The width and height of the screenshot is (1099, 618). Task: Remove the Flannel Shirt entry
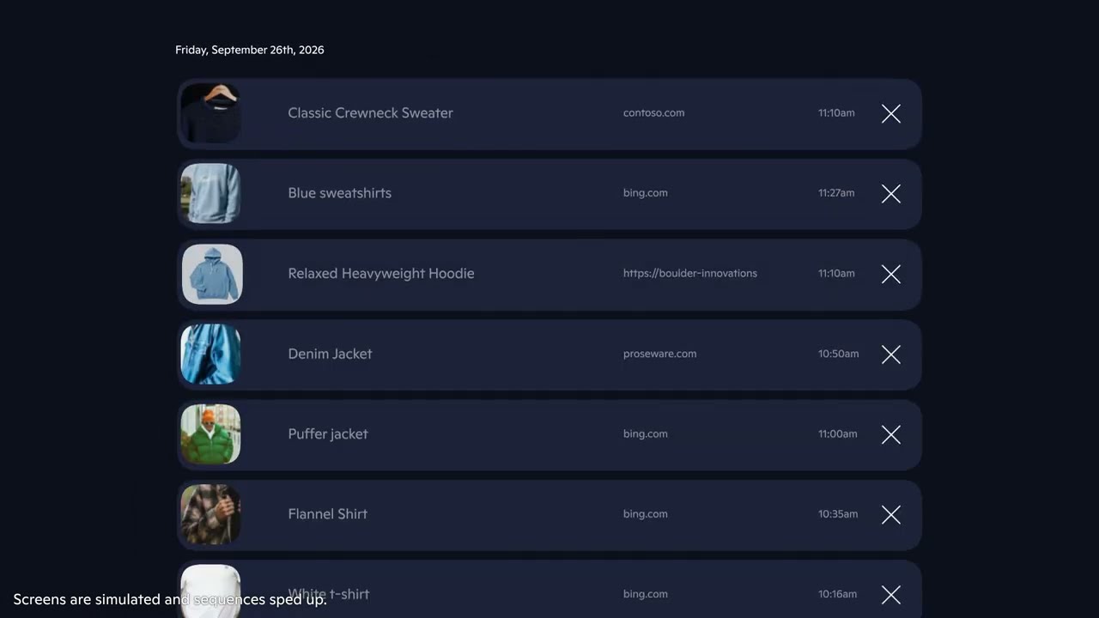[890, 514]
